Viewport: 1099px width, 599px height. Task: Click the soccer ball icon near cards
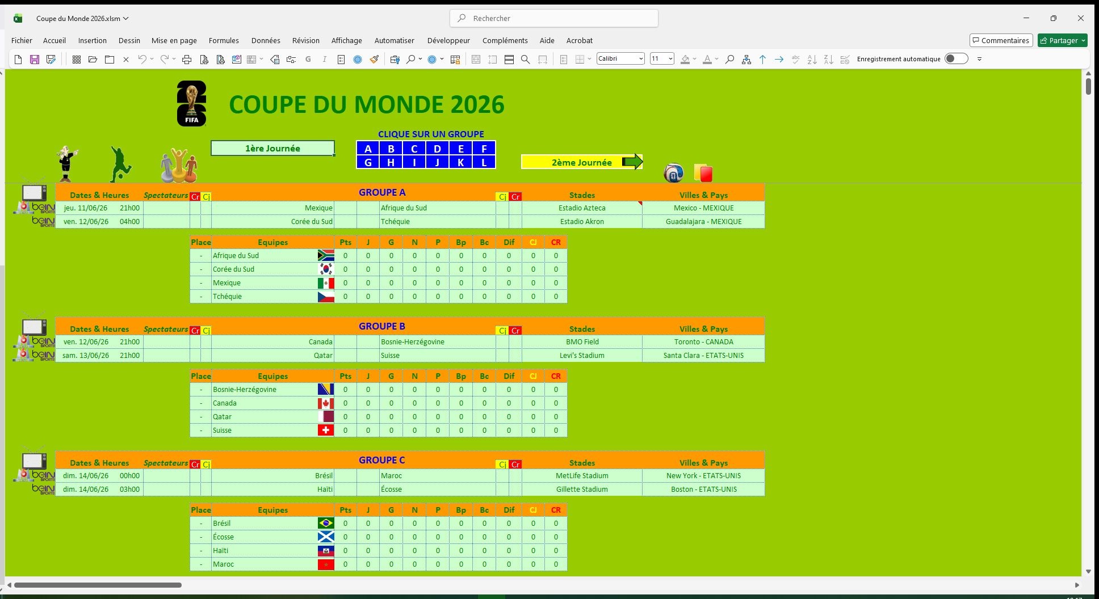[674, 173]
